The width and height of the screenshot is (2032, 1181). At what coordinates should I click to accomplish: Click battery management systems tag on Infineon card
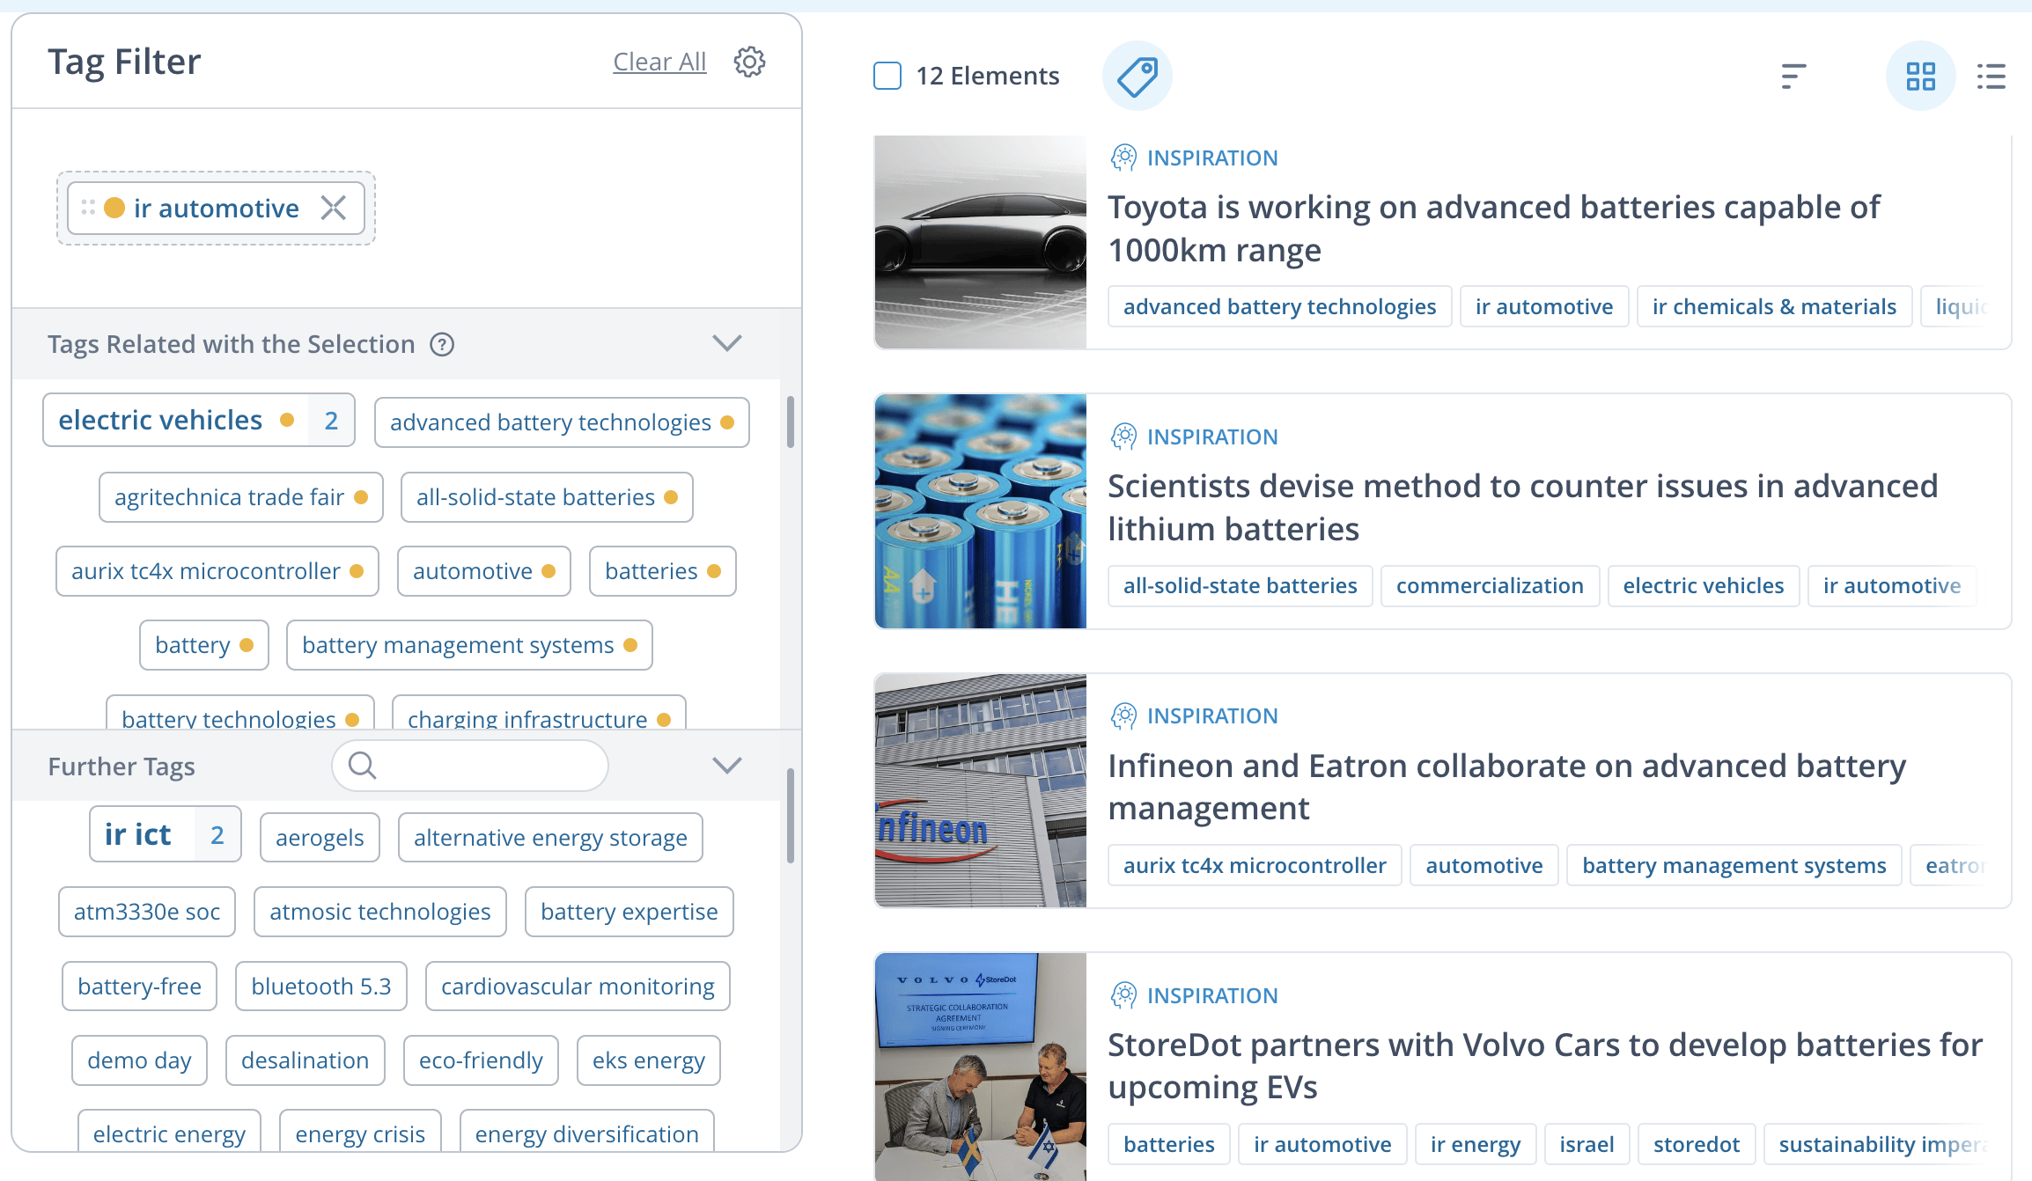(1734, 865)
